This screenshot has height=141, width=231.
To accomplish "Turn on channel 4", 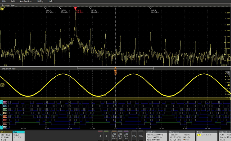I will (x=107, y=135).
